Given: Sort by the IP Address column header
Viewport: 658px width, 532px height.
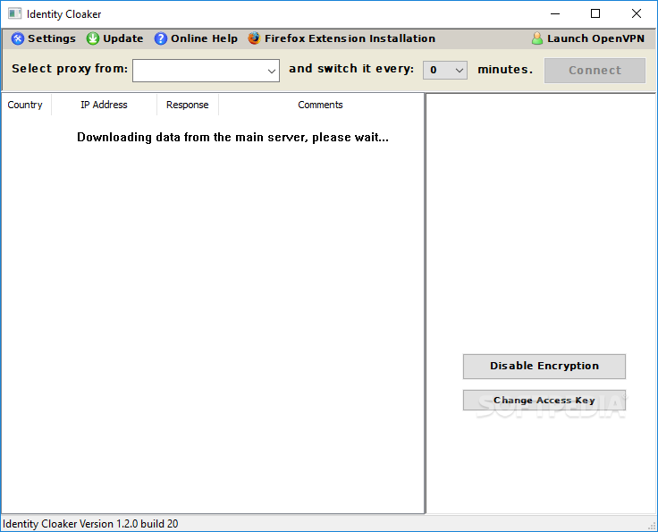Looking at the screenshot, I should tap(104, 105).
